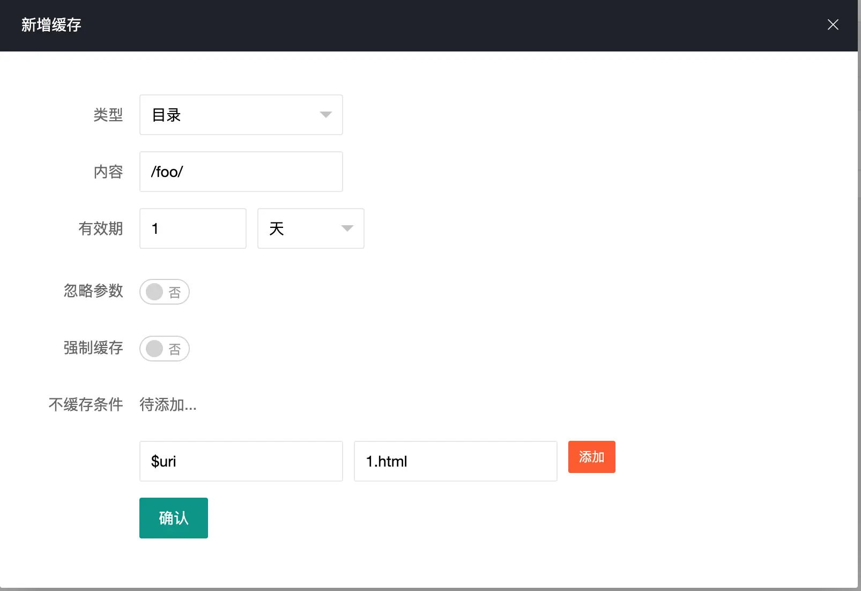The height and width of the screenshot is (591, 861).
Task: Click the green 确认 button
Action: pos(173,518)
